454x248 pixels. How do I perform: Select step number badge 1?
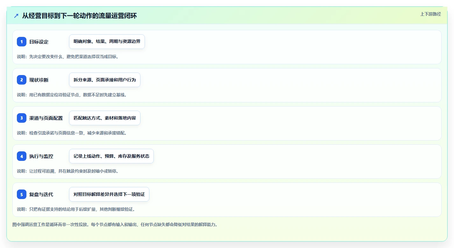[x=22, y=42]
